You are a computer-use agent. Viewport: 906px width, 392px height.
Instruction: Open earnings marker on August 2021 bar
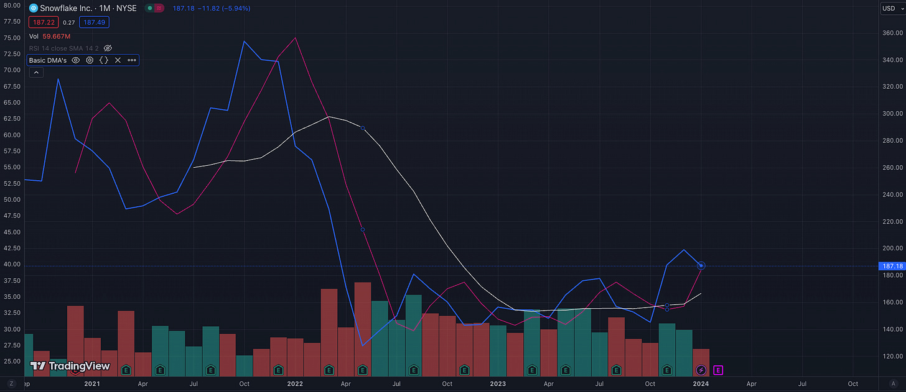click(211, 370)
